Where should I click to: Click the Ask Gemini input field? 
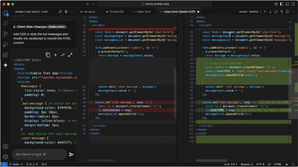pyautogui.click(x=39, y=155)
